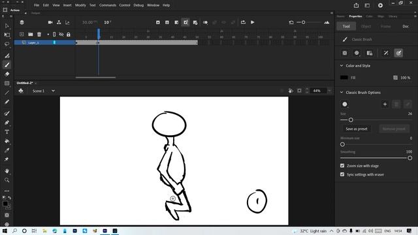The image size is (418, 235).
Task: Toggle highlight layers dot in timeline header
Action: click(48, 35)
